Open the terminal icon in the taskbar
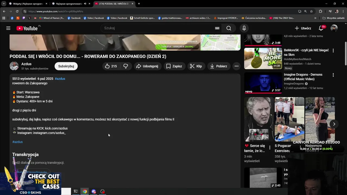This screenshot has width=347, height=195. coord(76,191)
